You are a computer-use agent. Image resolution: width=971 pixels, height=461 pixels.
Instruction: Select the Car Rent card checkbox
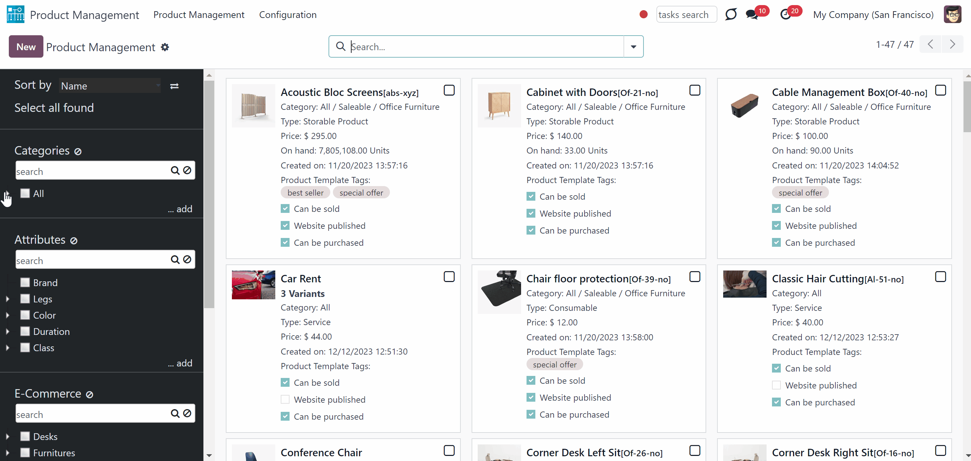click(449, 277)
